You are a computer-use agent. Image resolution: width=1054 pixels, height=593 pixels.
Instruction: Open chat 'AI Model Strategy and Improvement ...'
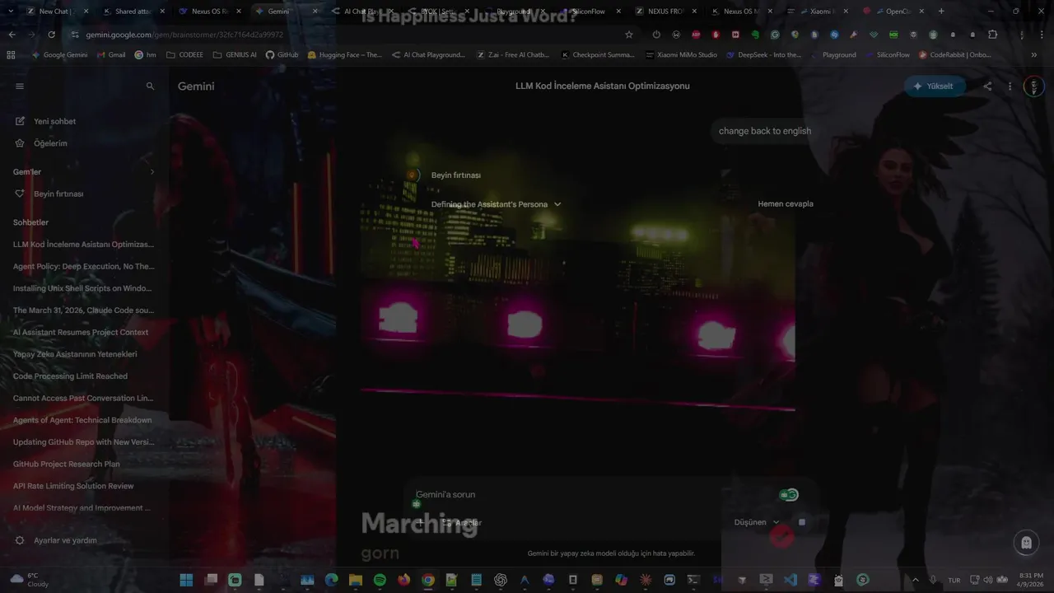[x=82, y=508]
